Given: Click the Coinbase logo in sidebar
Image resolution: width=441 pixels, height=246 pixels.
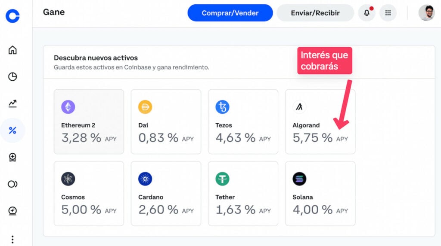Looking at the screenshot, I should pos(12,16).
